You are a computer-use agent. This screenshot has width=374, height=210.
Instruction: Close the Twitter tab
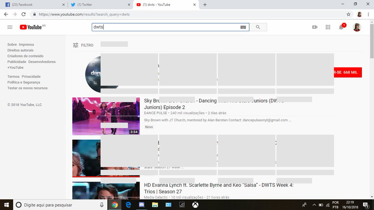click(129, 5)
